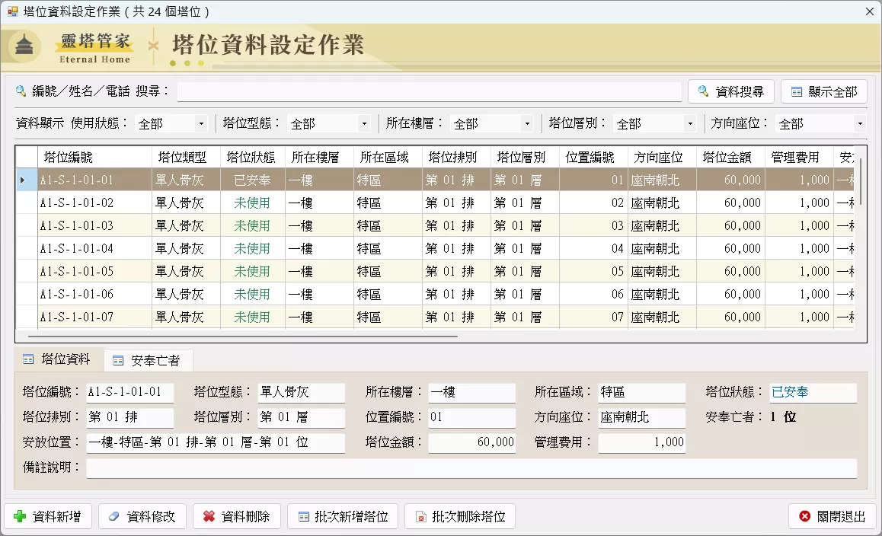Click the magnifier icon on 資料搜尋 button
This screenshot has width=882, height=536.
click(x=703, y=91)
